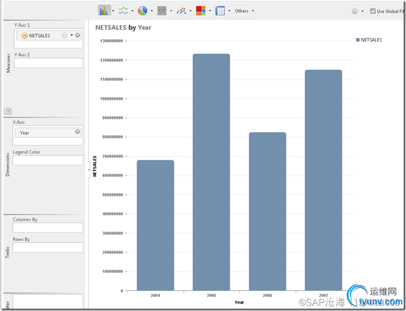Click the NETSALES measure gear icon
Screen dimensions: 406x311
click(x=64, y=35)
